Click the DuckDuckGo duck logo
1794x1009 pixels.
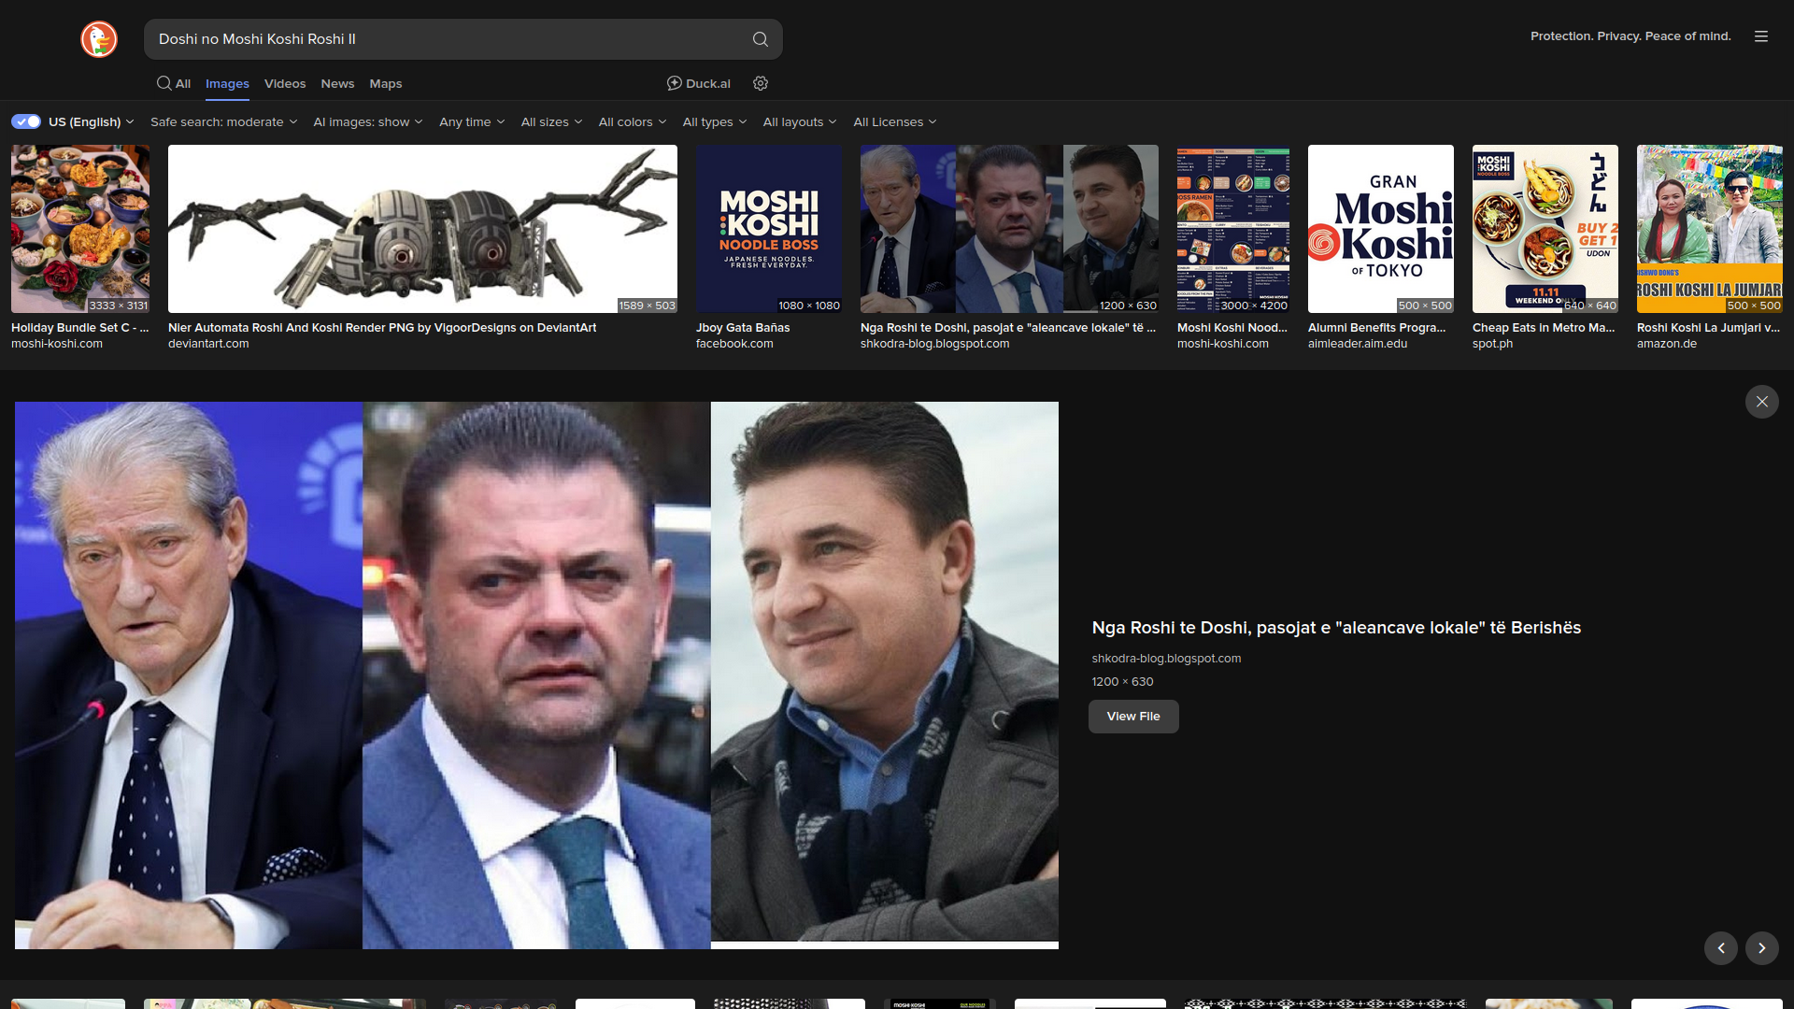[x=99, y=39]
